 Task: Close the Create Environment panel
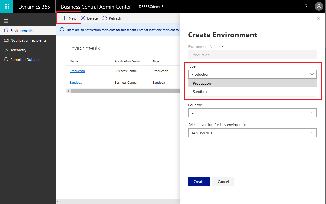point(318,18)
